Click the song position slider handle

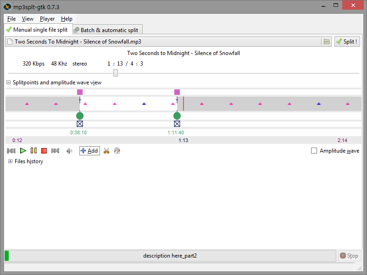coord(116,73)
